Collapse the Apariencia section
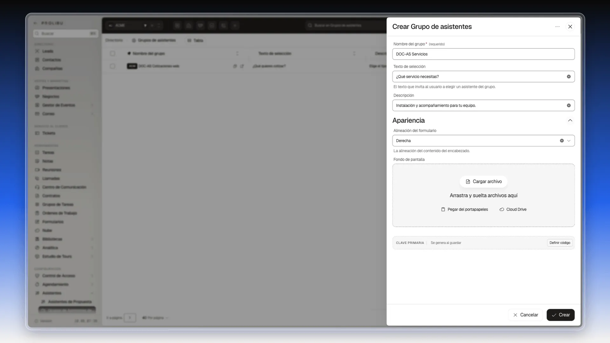610x343 pixels. pyautogui.click(x=570, y=120)
